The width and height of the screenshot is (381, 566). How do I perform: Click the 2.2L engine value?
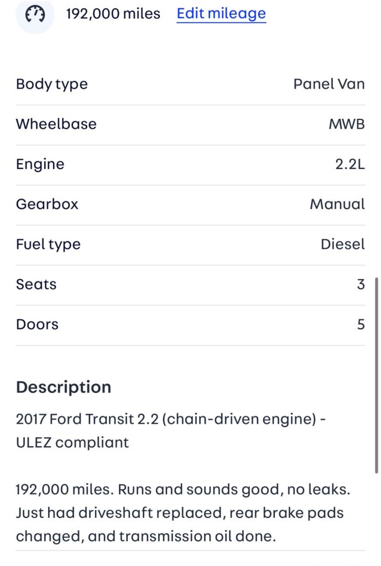(350, 164)
